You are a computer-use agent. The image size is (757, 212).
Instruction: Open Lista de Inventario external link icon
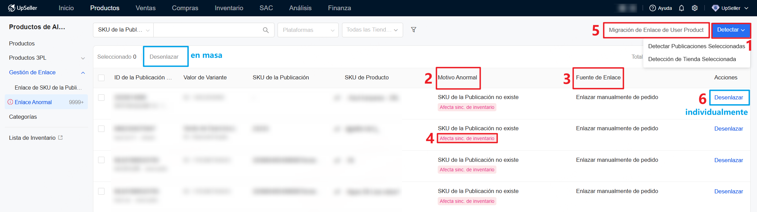(x=60, y=138)
